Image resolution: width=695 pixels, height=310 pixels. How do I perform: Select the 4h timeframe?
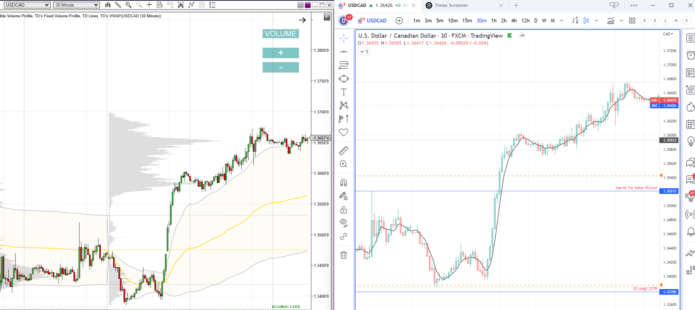tap(514, 21)
